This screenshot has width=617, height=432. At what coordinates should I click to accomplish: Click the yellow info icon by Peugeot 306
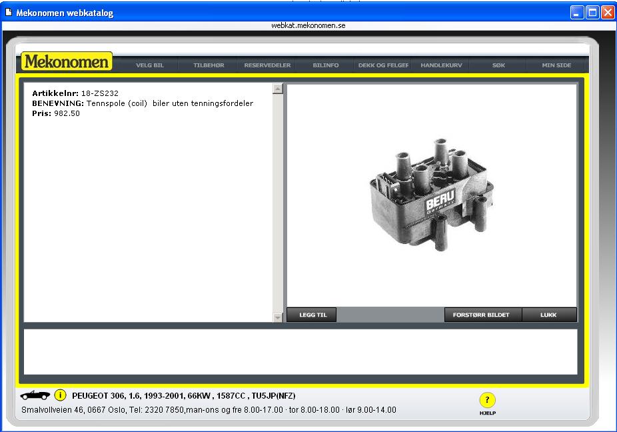click(60, 395)
